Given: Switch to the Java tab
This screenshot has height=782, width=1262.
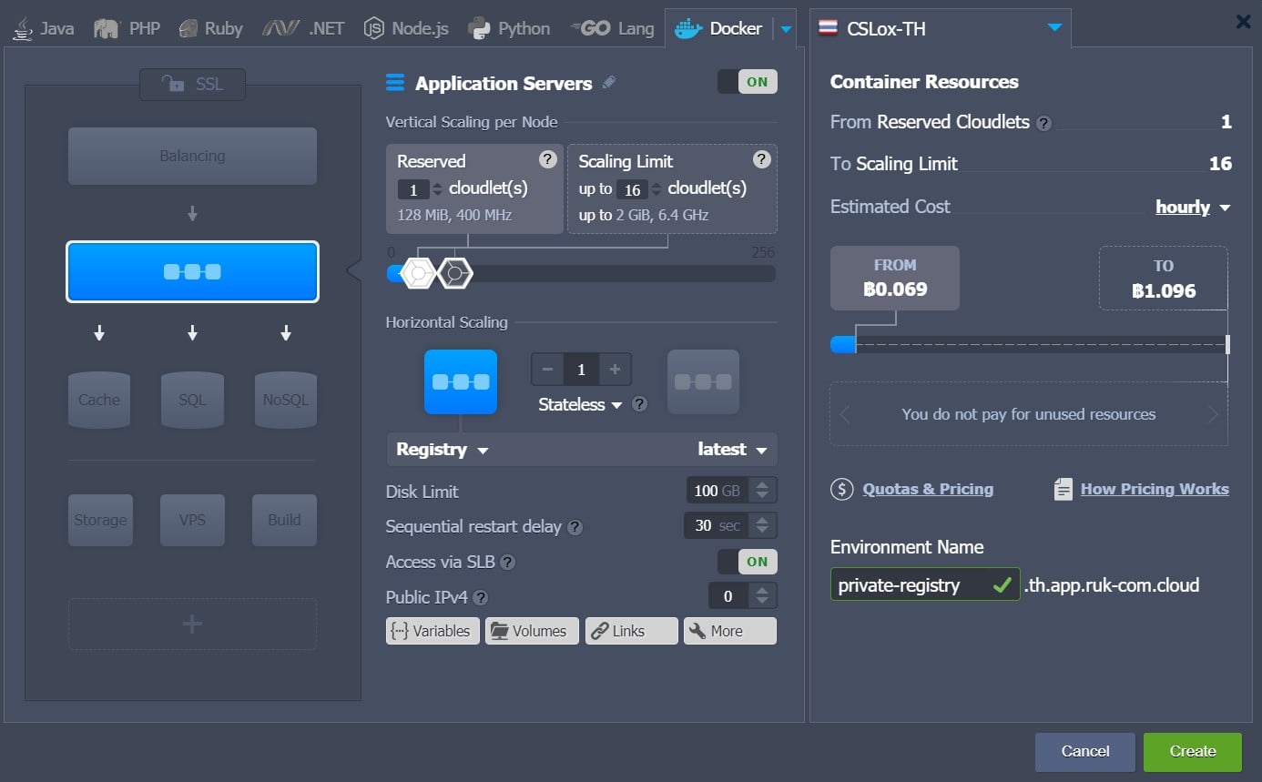Looking at the screenshot, I should (x=44, y=28).
